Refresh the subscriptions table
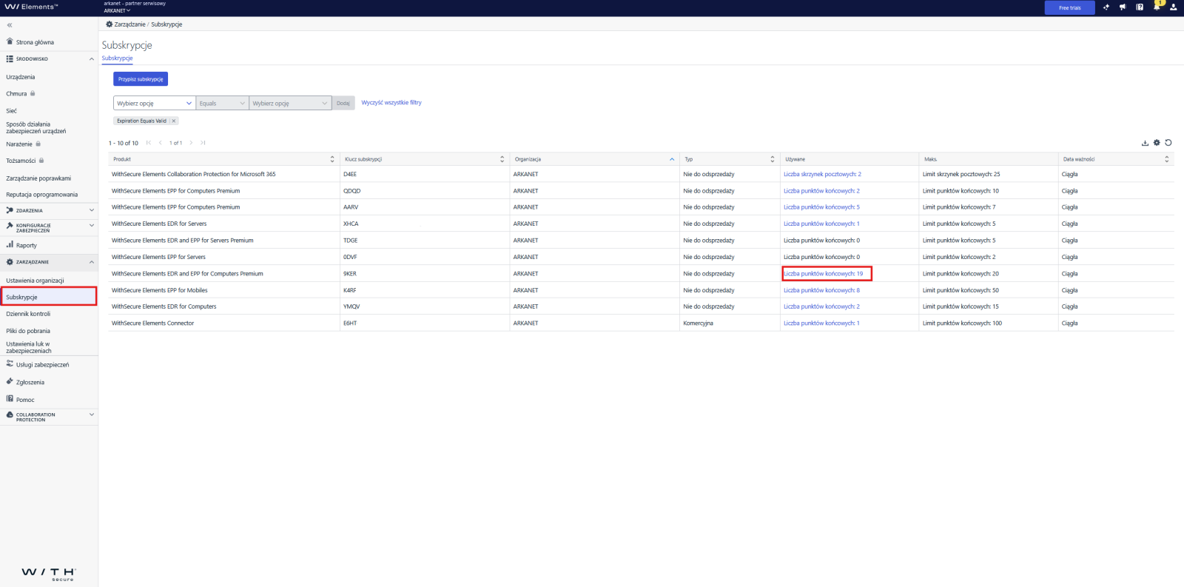Screen dimensions: 1184x587 1168,143
